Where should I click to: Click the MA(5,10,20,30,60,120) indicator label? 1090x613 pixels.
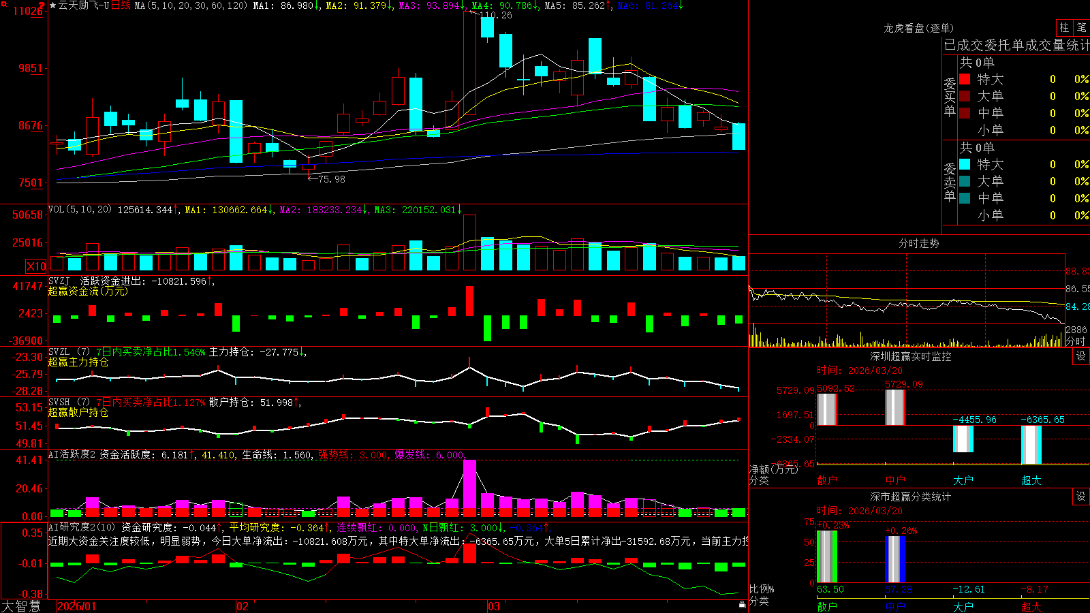tap(191, 5)
